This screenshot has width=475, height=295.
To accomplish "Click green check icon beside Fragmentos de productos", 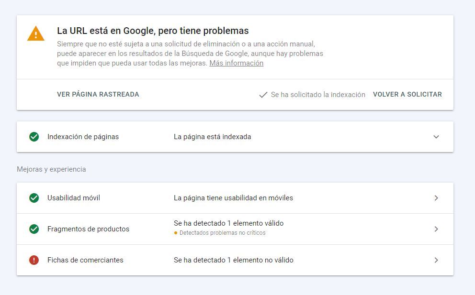I will (34, 229).
